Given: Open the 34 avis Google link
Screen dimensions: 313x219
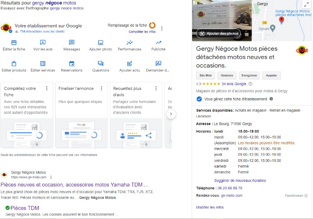Looking at the screenshot, I should pos(234,84).
